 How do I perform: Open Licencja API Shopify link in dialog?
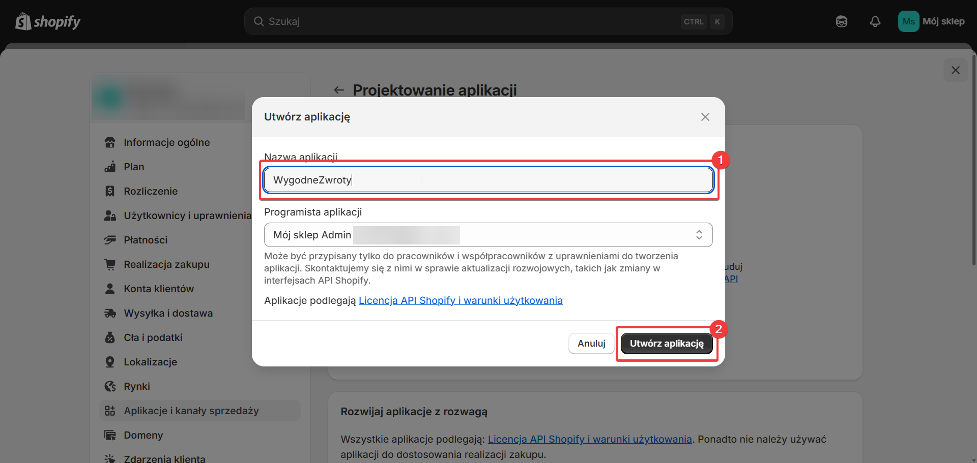click(460, 300)
